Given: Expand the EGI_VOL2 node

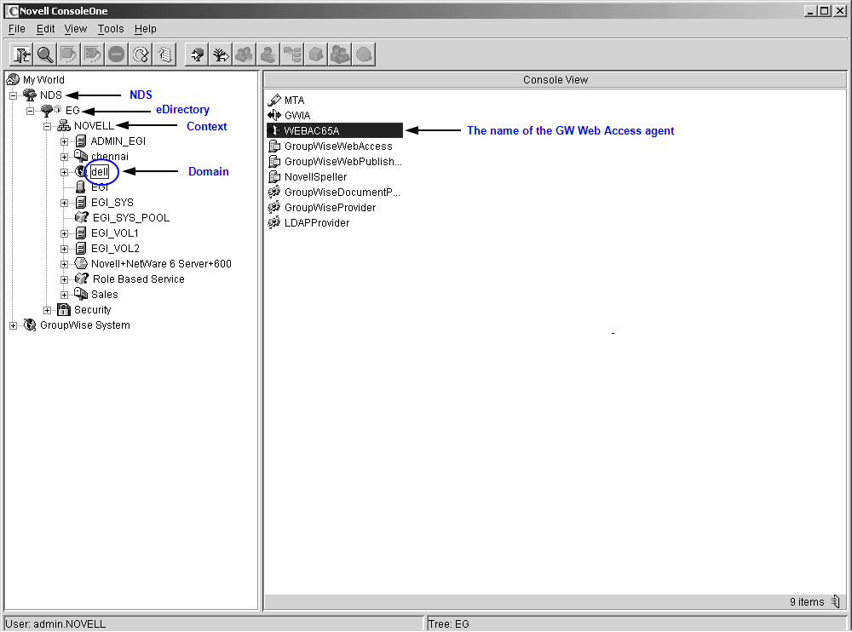Looking at the screenshot, I should point(64,249).
